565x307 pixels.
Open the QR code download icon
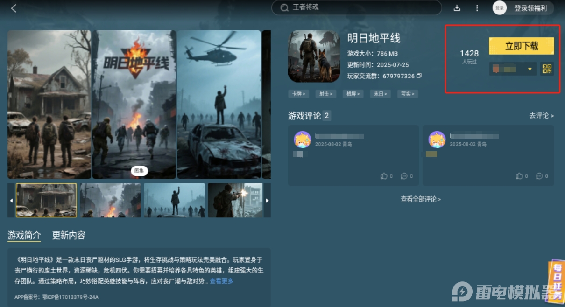click(x=547, y=69)
